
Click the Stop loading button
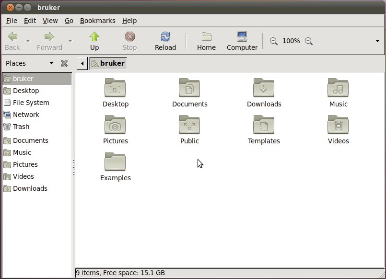tap(130, 41)
